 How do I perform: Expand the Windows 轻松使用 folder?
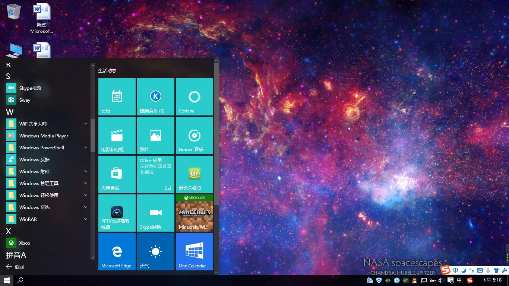pos(48,195)
